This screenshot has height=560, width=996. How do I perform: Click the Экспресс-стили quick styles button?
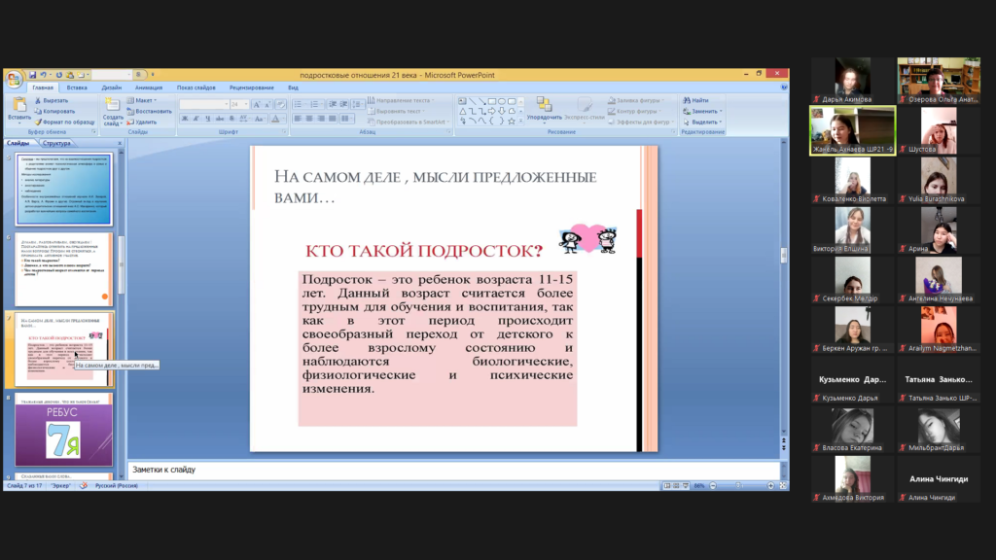tap(585, 109)
